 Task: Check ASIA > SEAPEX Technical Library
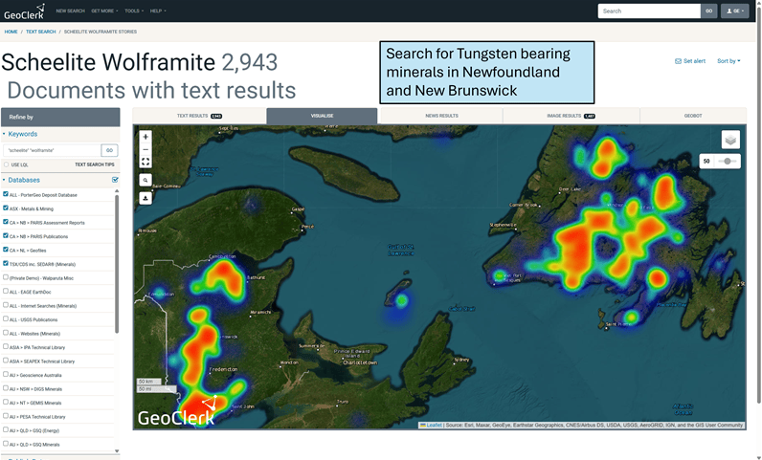pyautogui.click(x=6, y=361)
